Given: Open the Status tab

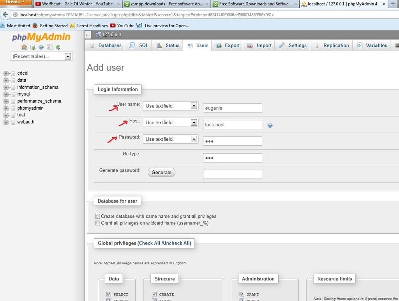Looking at the screenshot, I should point(168,45).
